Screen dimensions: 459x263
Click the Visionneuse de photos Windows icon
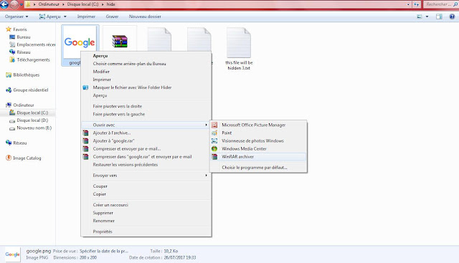click(x=214, y=140)
